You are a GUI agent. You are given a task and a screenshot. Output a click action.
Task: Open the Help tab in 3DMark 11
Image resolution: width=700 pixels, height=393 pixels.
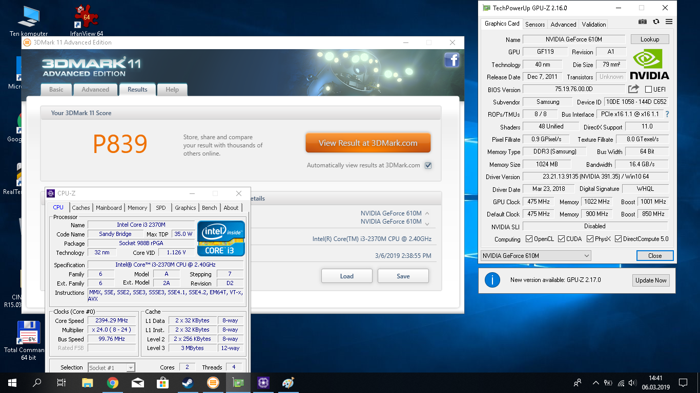[x=172, y=90]
